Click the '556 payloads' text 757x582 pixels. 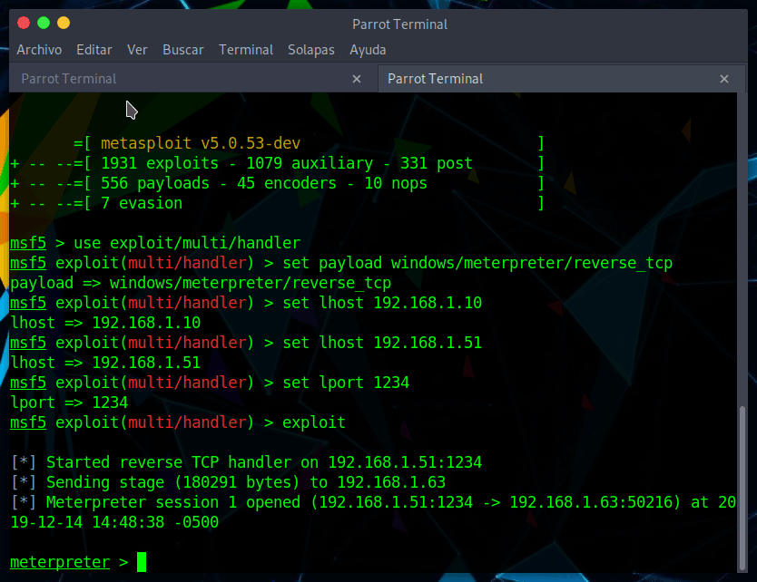(x=155, y=184)
